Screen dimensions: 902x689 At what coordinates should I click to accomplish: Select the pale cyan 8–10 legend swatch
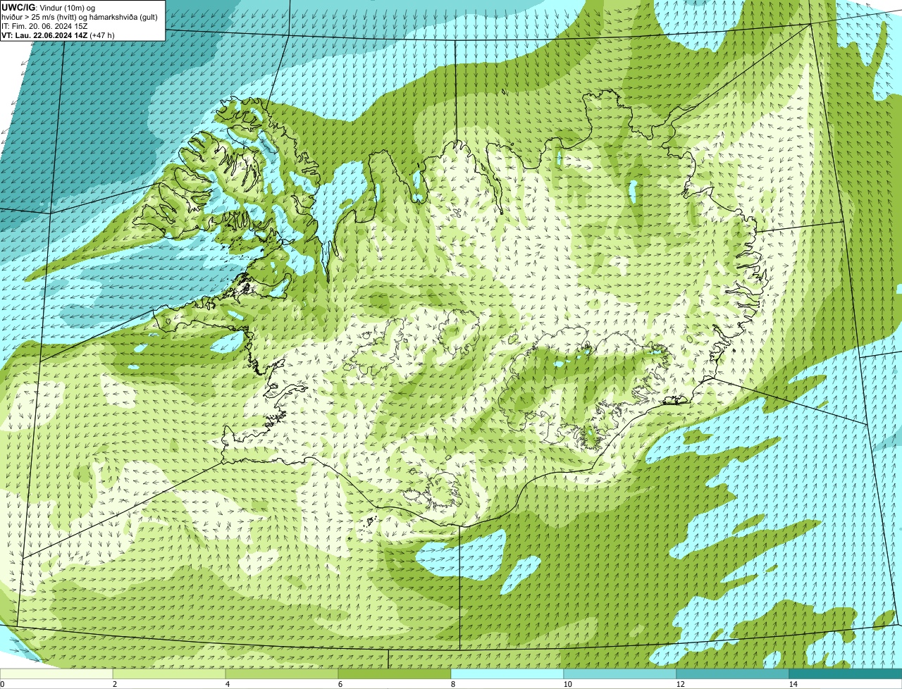[507, 674]
